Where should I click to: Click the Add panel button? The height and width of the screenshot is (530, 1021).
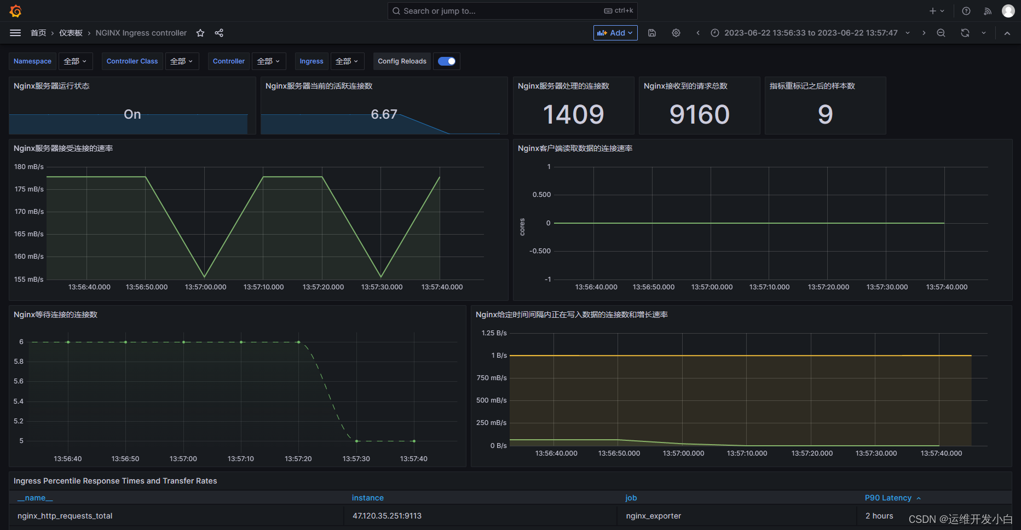[615, 33]
